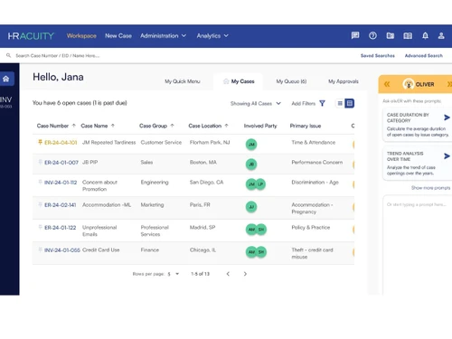Pin case ER-24-01-007
The image size is (452, 339).
tap(40, 162)
